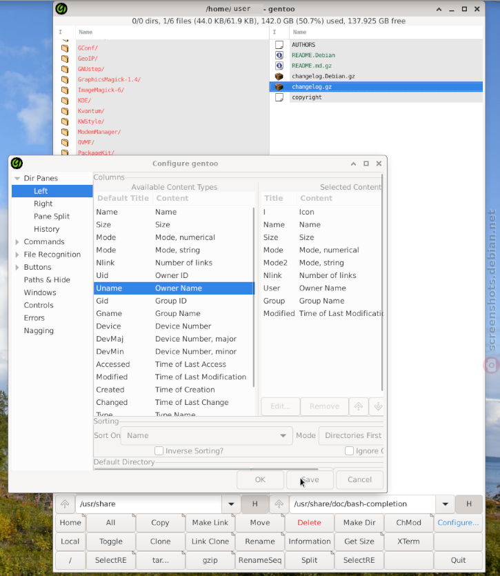Click folder icon beside ModemManager/
Screen dimensions: 500x576
point(65,132)
